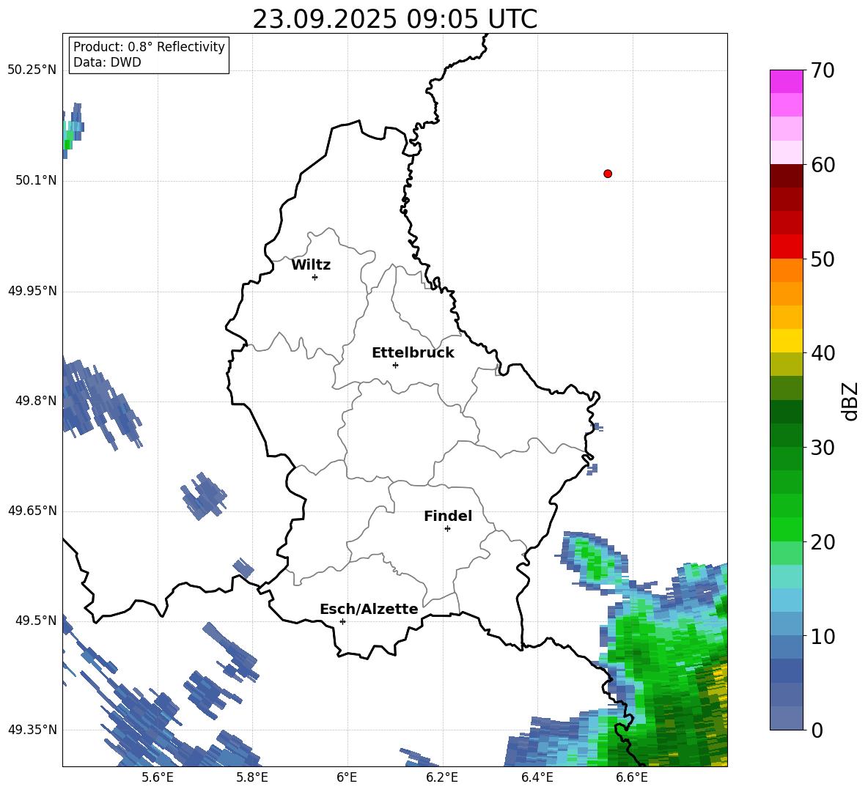Click the 49.5°N latitude label
The height and width of the screenshot is (792, 868).
point(36,620)
